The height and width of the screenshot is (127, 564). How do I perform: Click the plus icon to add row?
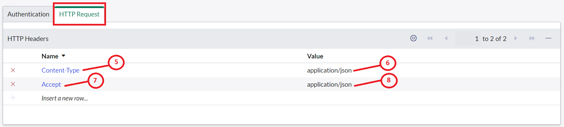pyautogui.click(x=13, y=98)
